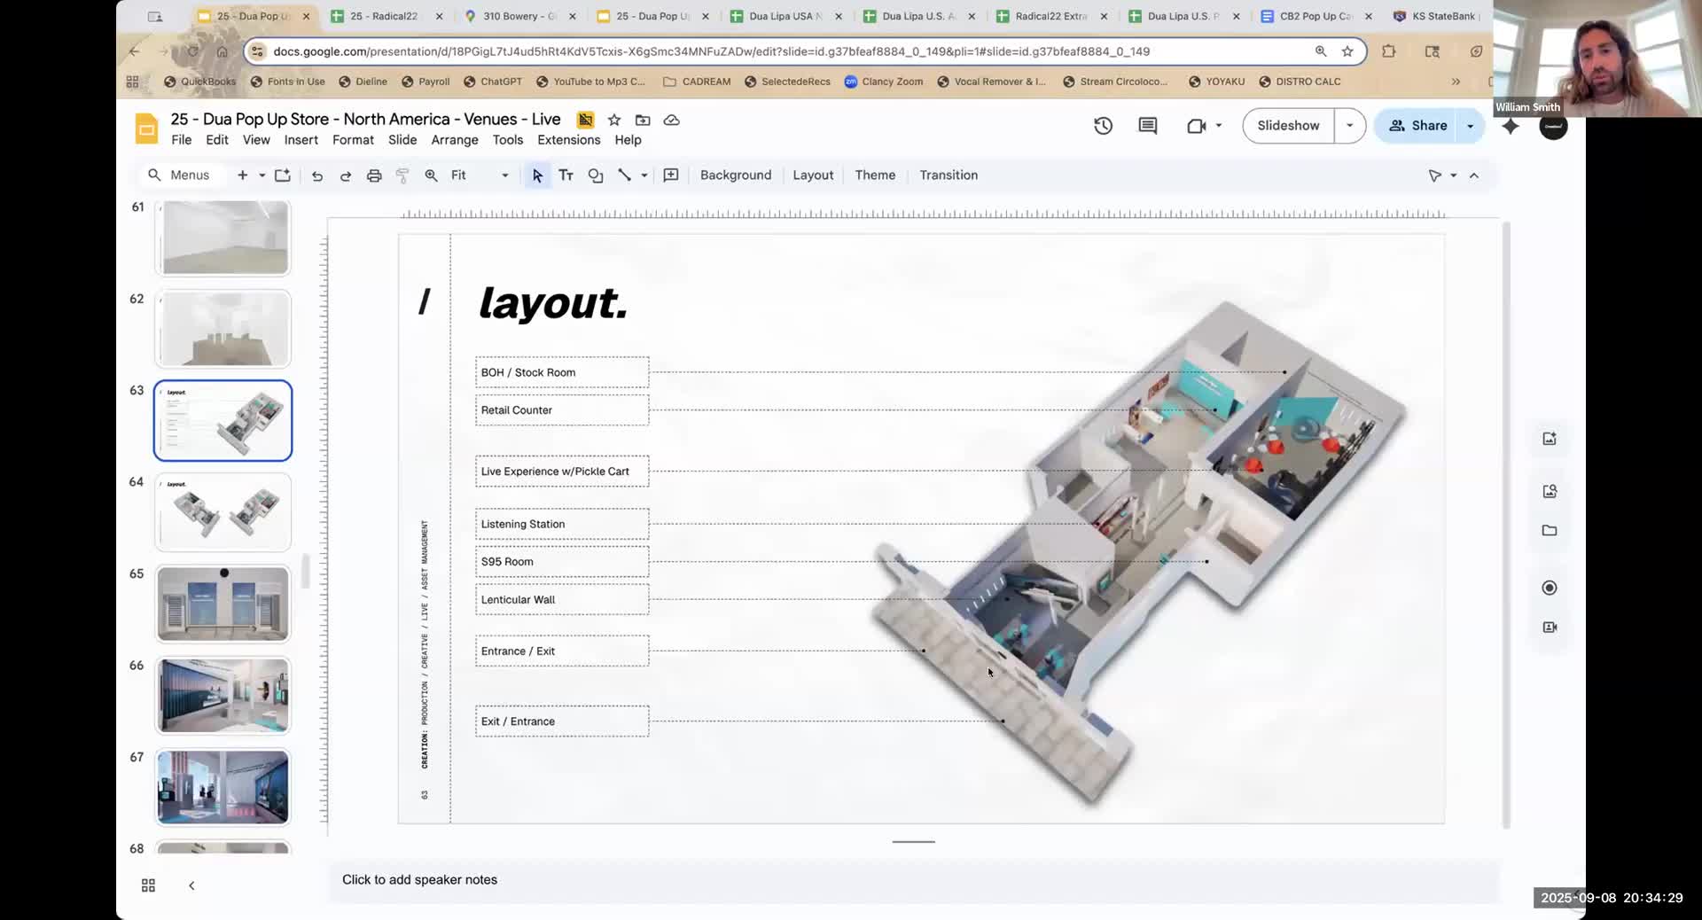Switch to the 310 Bowery browser tab
1702x920 pixels.
519,16
